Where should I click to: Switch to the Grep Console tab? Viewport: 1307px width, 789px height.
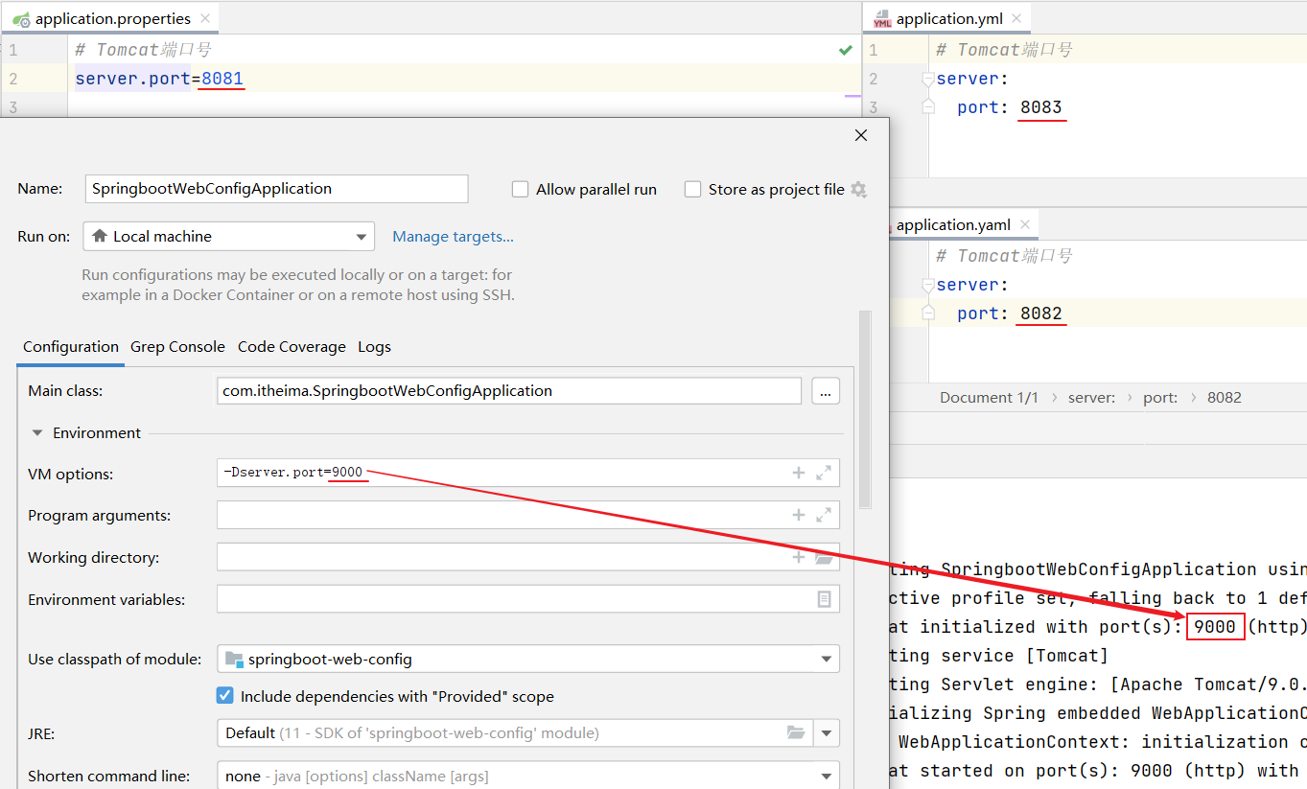click(177, 347)
